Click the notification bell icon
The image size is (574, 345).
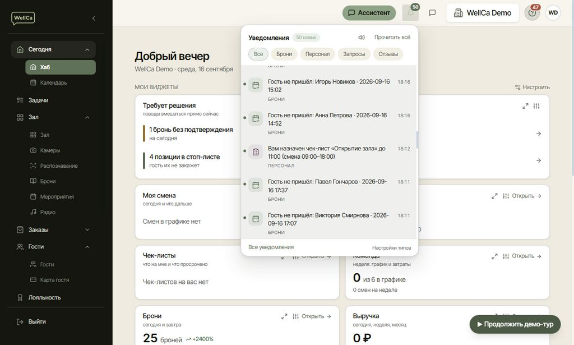410,13
